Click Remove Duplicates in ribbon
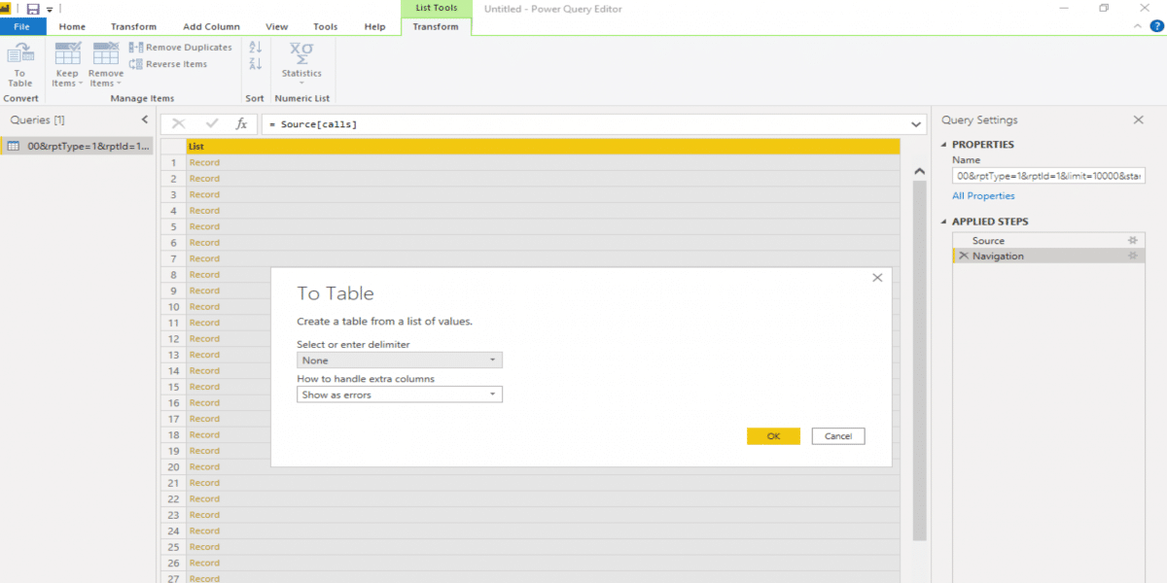 (x=181, y=47)
